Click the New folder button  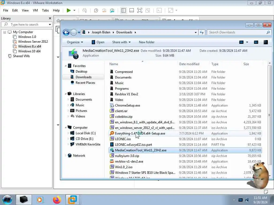(147, 42)
